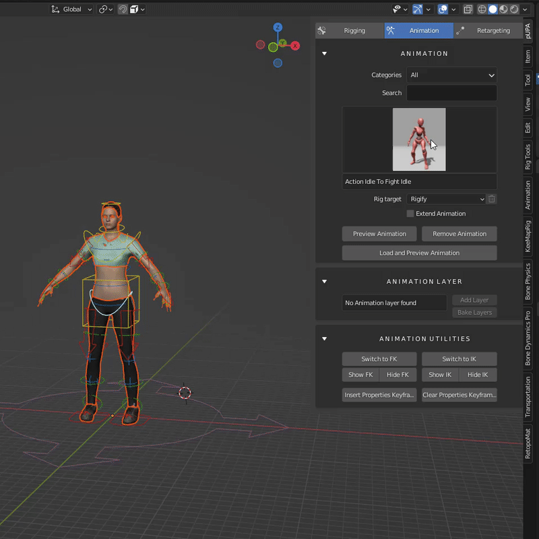Toggle X-ray view icon
The height and width of the screenshot is (539, 539).
468,9
